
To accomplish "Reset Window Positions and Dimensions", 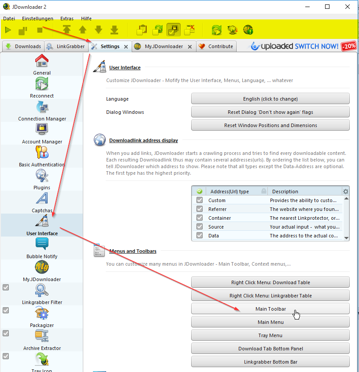I will pyautogui.click(x=270, y=125).
